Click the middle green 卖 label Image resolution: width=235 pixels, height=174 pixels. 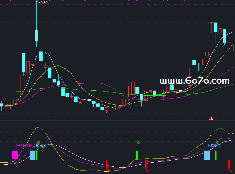(x=138, y=142)
